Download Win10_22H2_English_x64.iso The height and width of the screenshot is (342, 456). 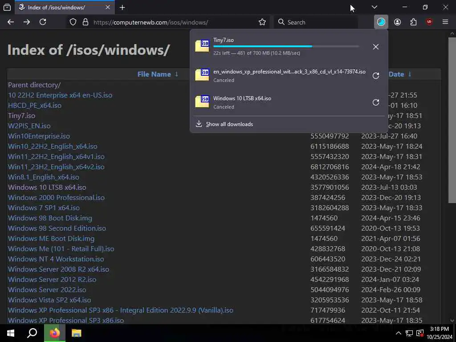pyautogui.click(x=53, y=146)
